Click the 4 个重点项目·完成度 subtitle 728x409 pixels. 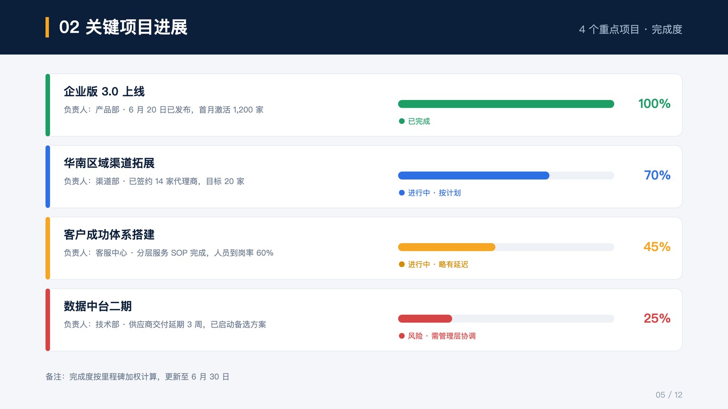(631, 30)
